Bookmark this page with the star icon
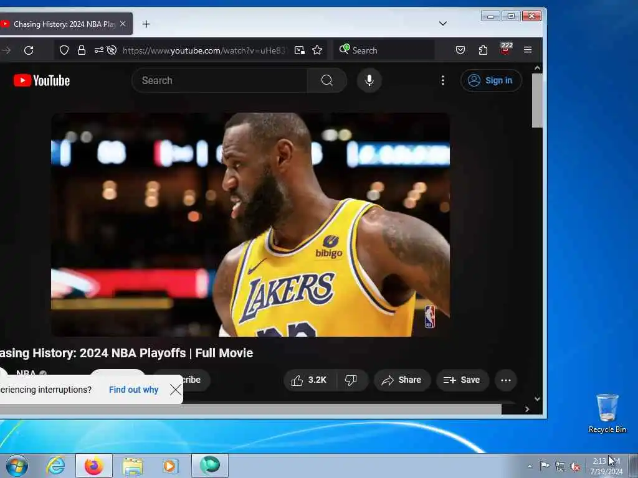638x478 pixels. pos(317,50)
